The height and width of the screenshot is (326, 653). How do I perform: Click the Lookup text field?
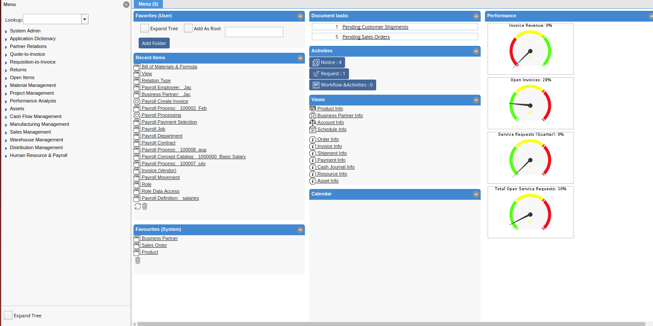[x=52, y=19]
